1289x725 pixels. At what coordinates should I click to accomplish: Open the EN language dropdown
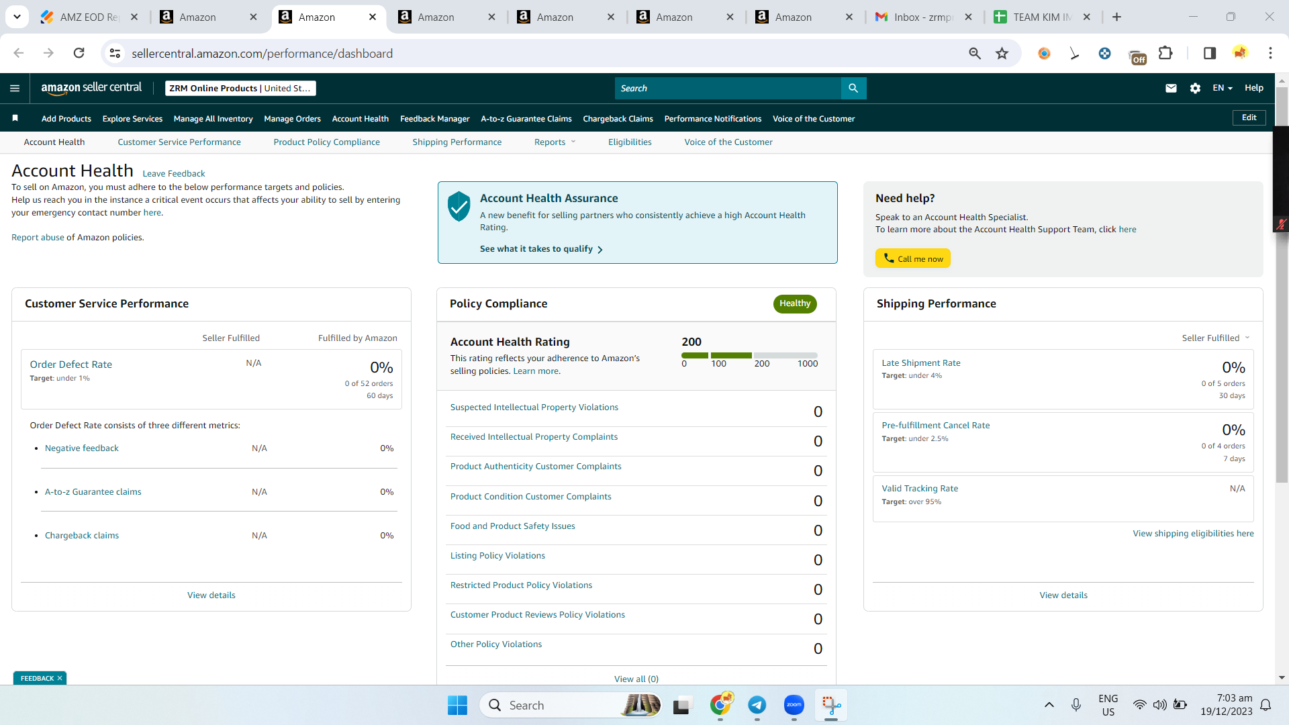coord(1223,88)
